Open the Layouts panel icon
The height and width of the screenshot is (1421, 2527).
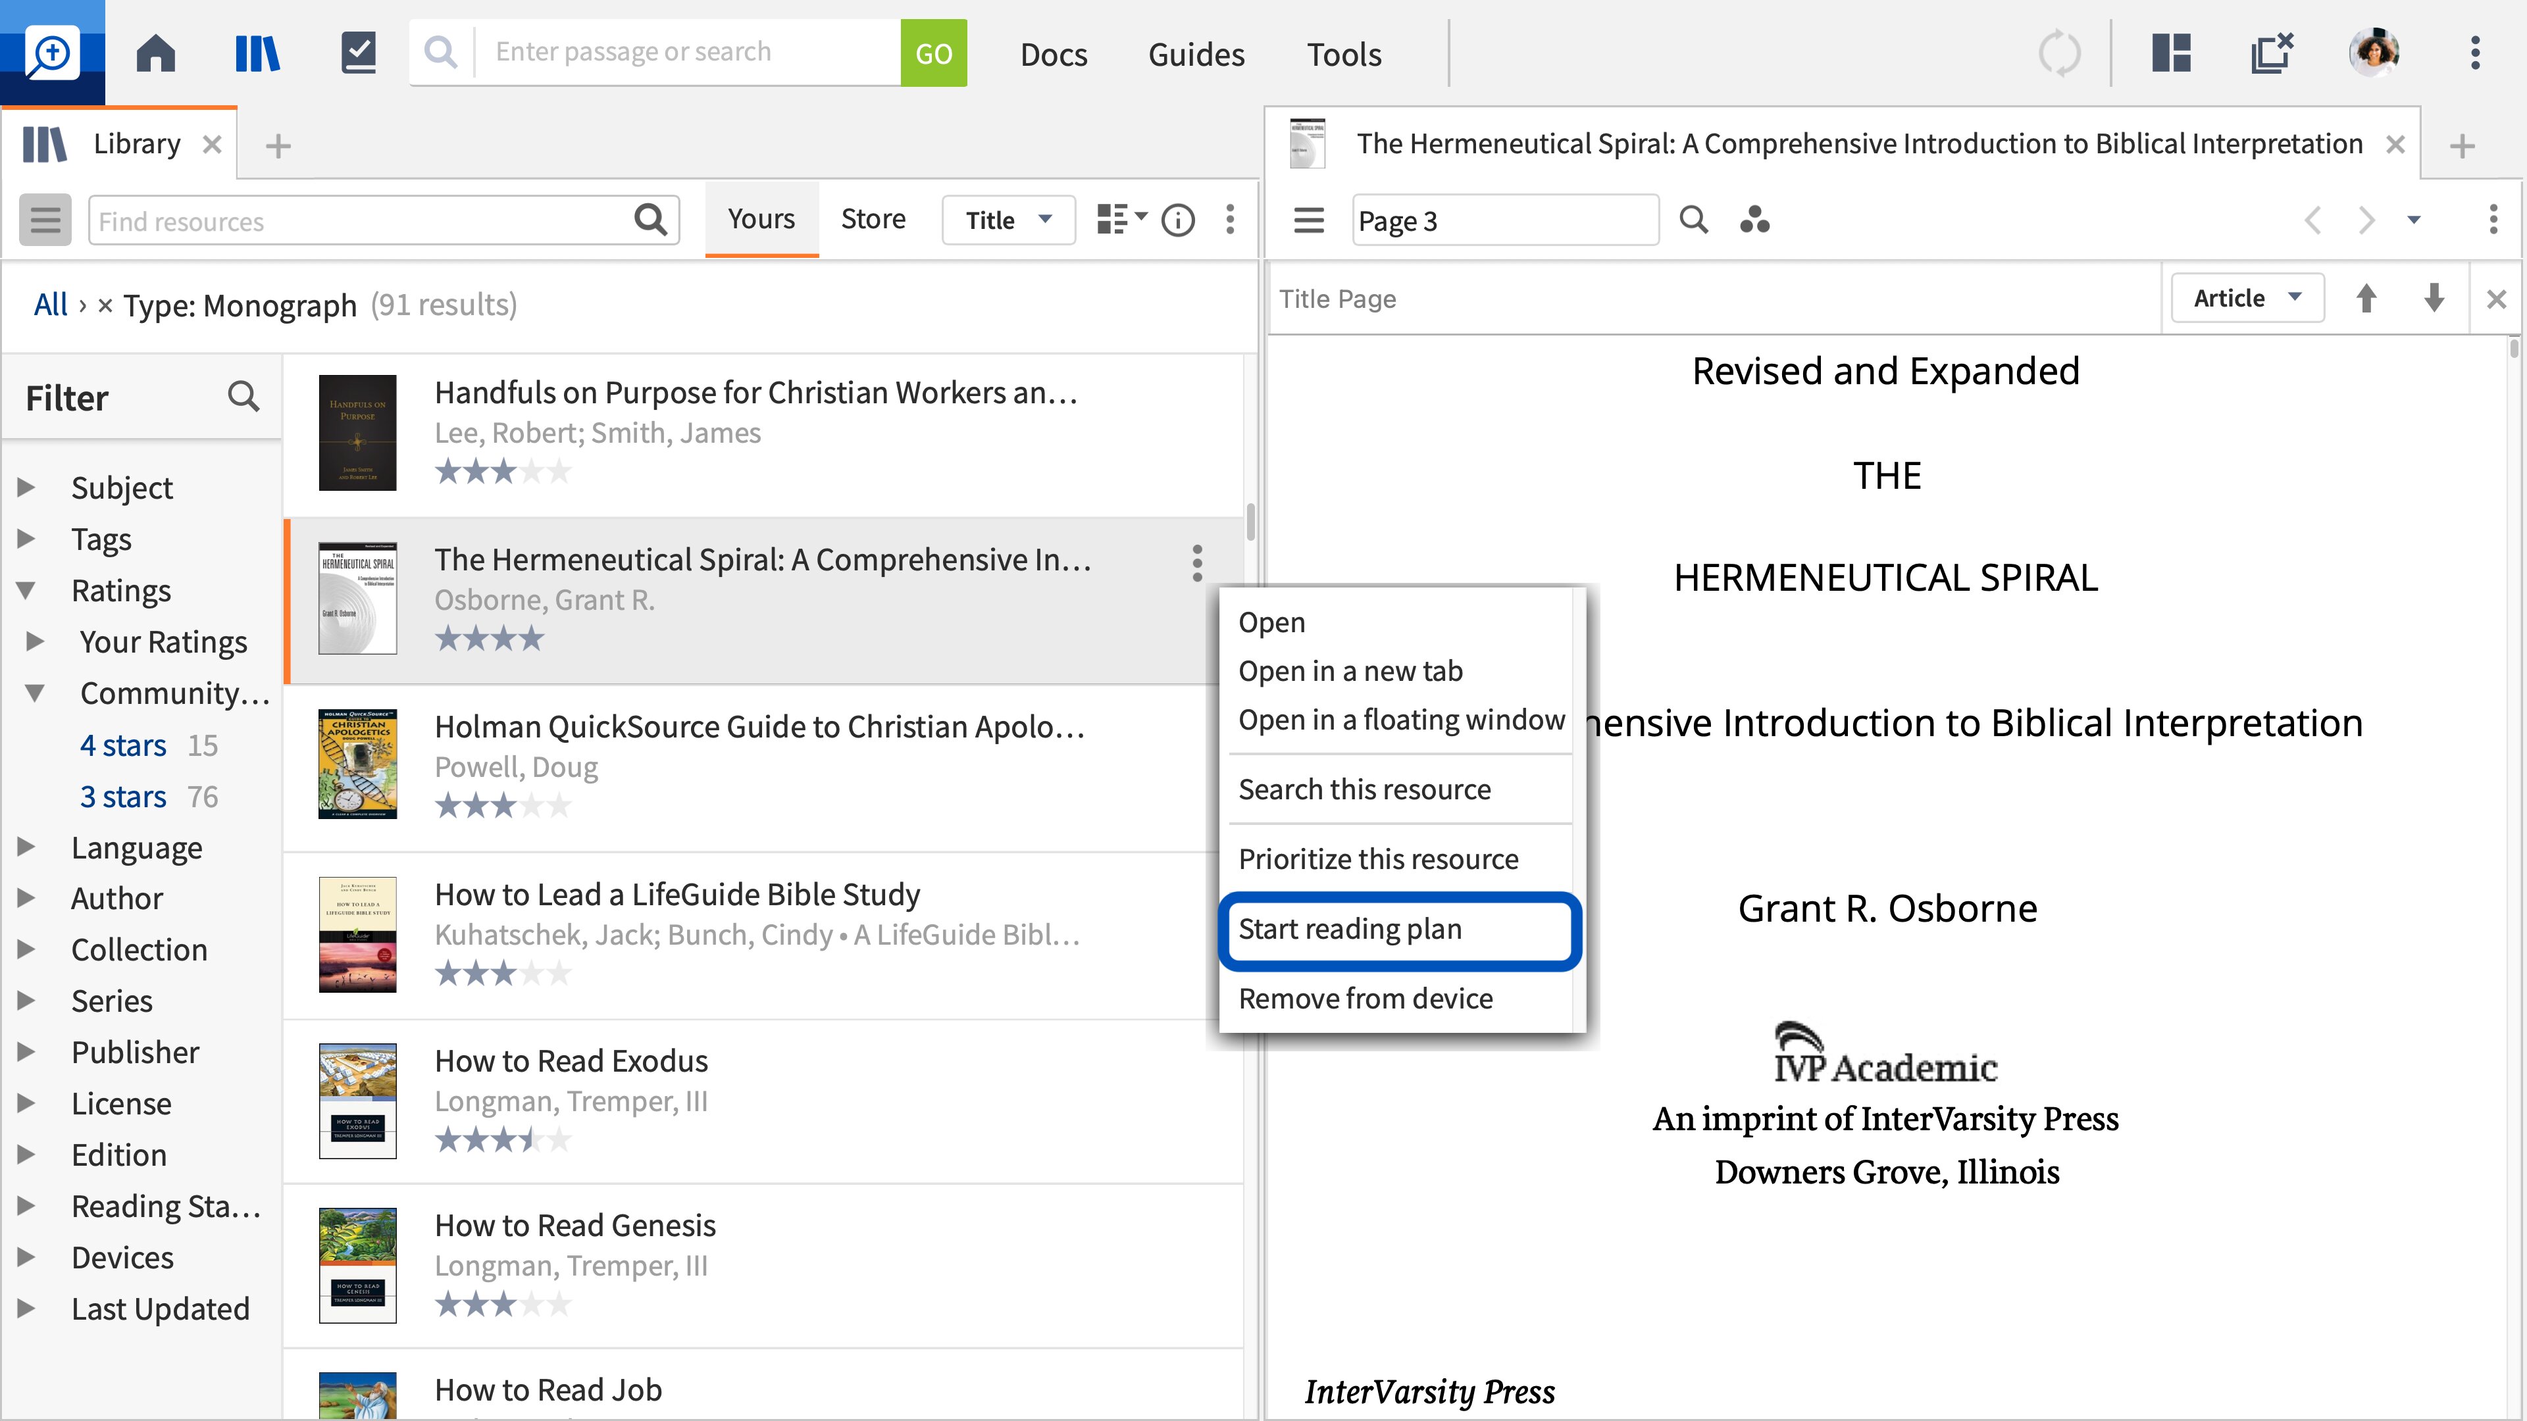(x=2171, y=53)
